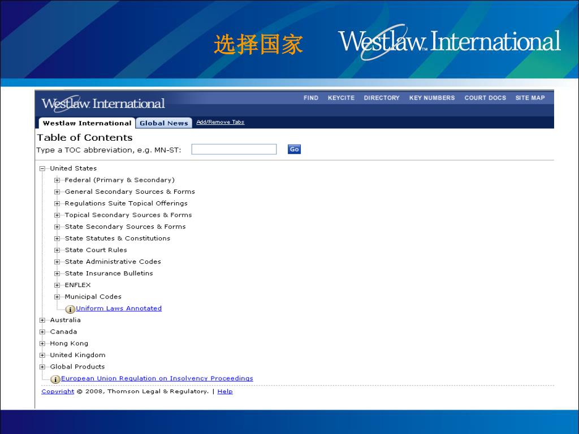Open Uniform Laws Annotated link

[119, 309]
